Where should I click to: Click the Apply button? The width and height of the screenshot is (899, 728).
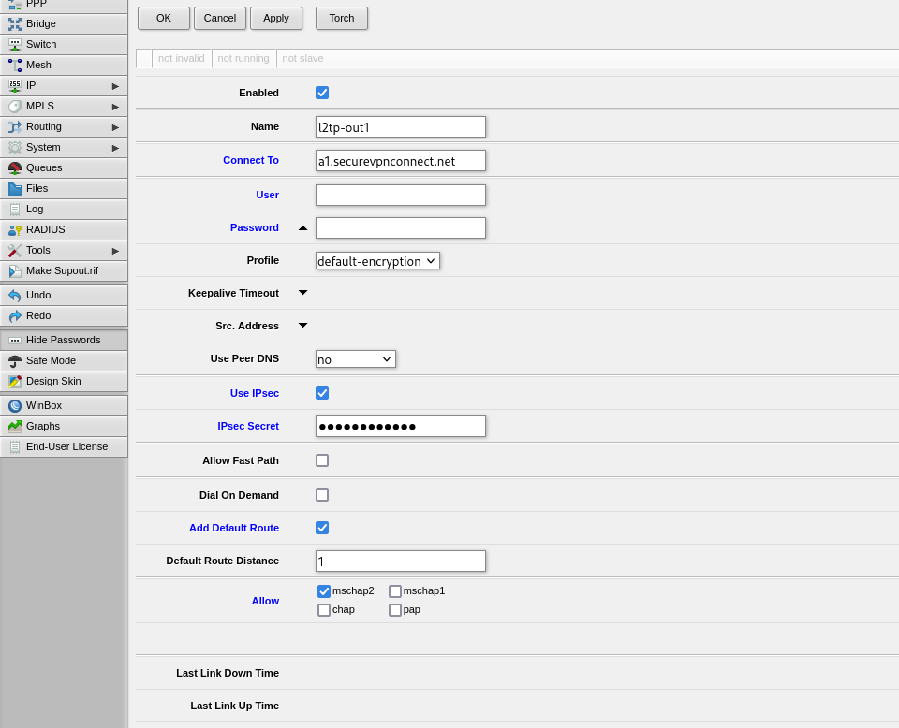click(276, 18)
